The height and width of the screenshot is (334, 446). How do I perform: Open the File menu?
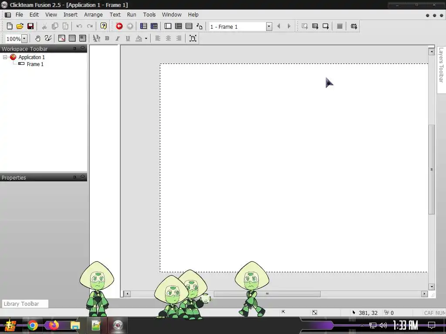(19, 14)
